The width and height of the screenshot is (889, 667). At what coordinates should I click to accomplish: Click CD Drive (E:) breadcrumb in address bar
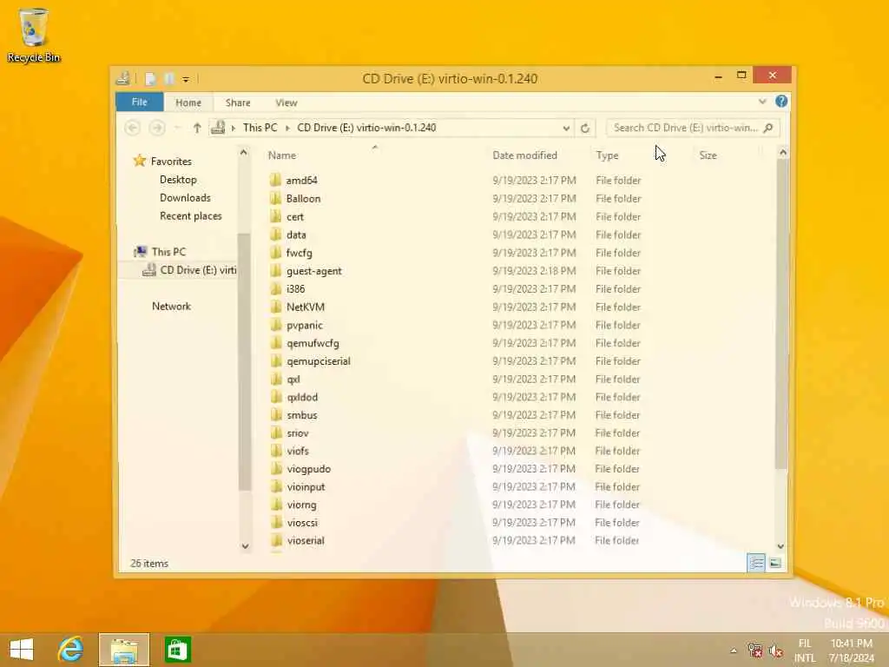[x=366, y=128]
